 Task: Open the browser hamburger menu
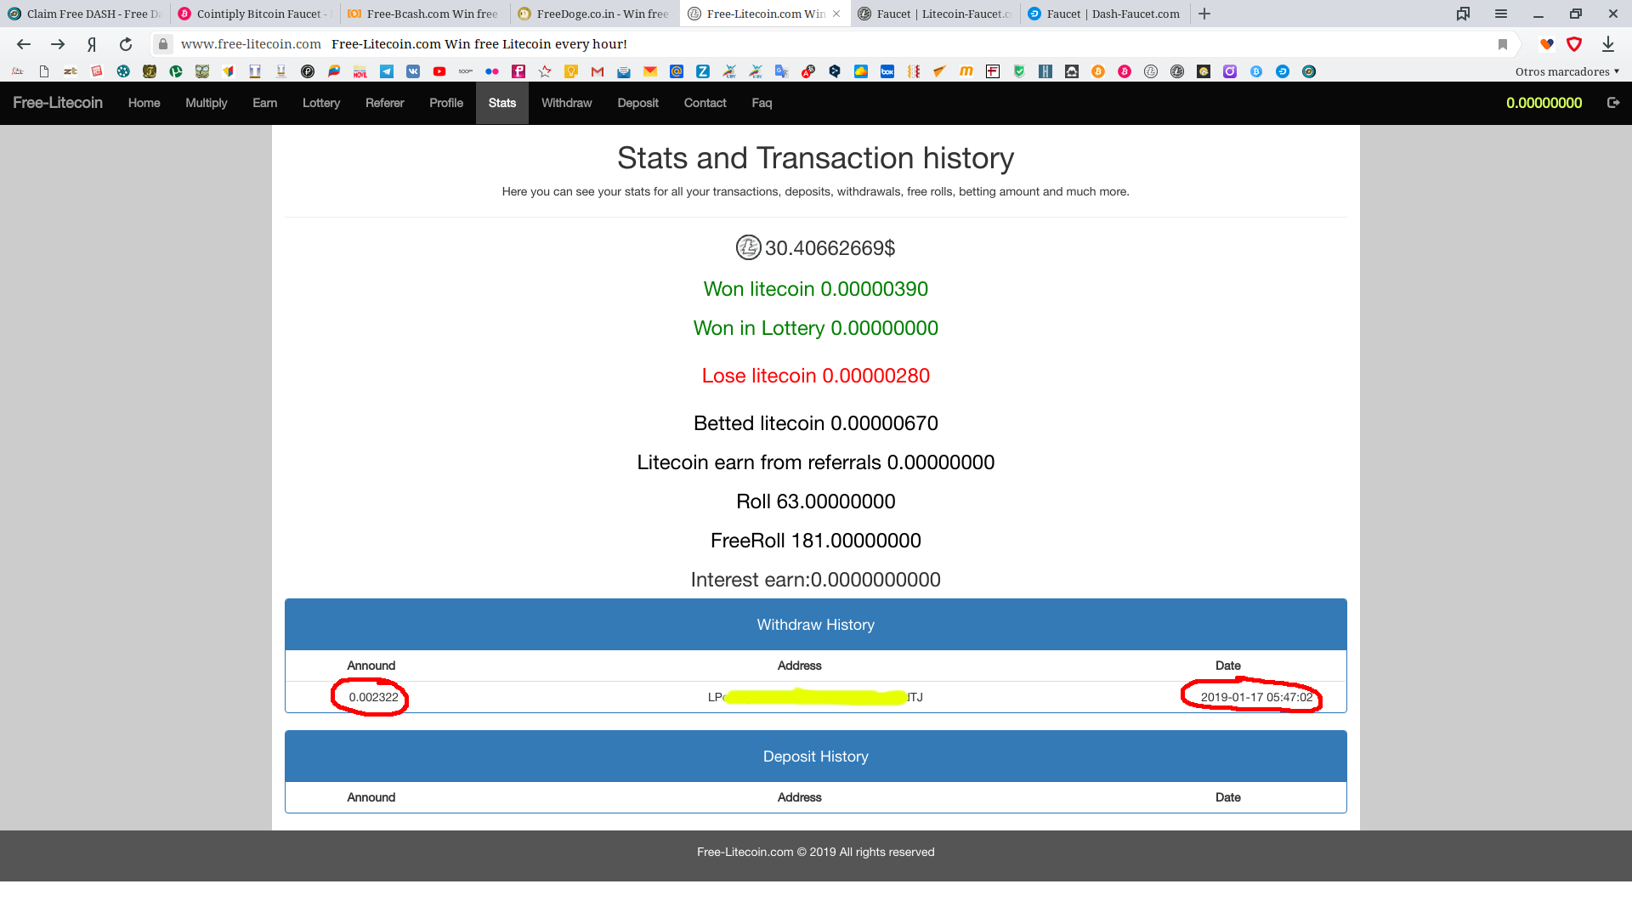(x=1501, y=14)
